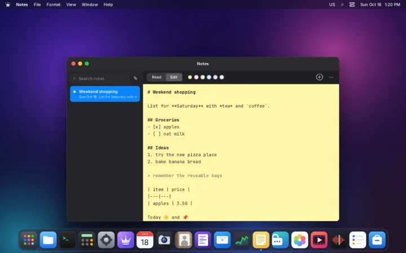Image resolution: width=406 pixels, height=253 pixels.
Task: Click the Notes window title bar text
Action: 203,64
